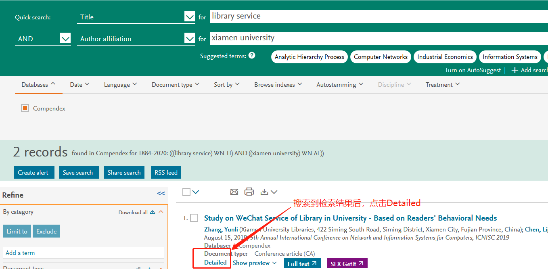Click the suggested terms help icon
Image resolution: width=548 pixels, height=269 pixels.
(x=252, y=56)
